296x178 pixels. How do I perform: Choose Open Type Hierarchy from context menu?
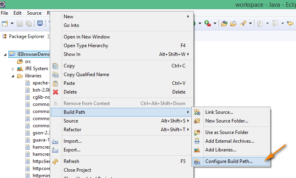point(86,46)
